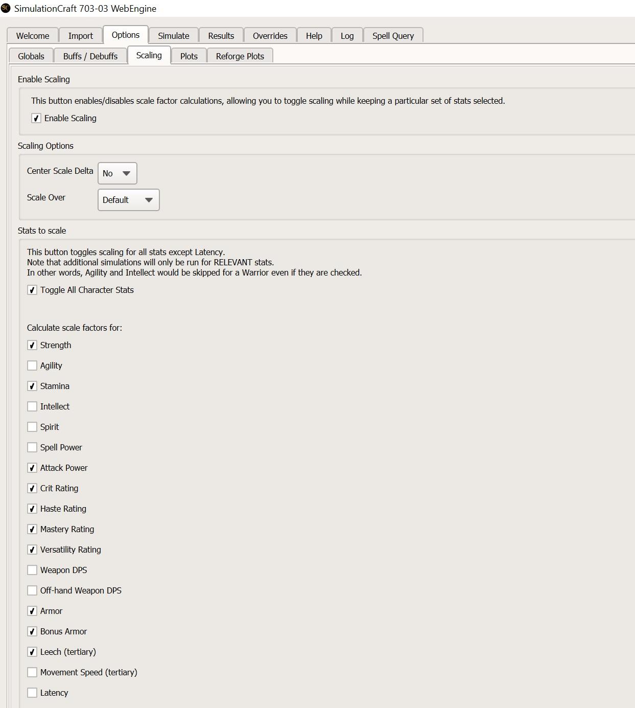Expand the Scale Over dropdown
This screenshot has height=708, width=635.
[x=128, y=200]
